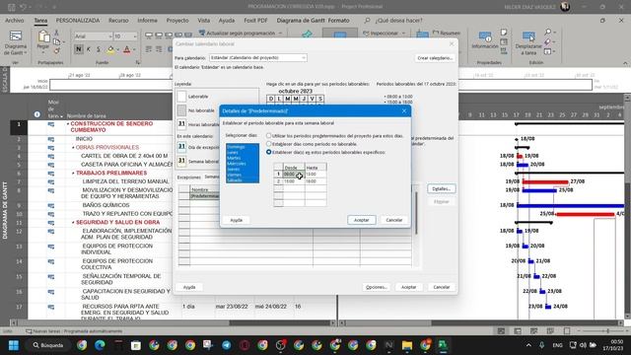Open the Formato ribbon tab
The width and height of the screenshot is (631, 355).
[339, 21]
